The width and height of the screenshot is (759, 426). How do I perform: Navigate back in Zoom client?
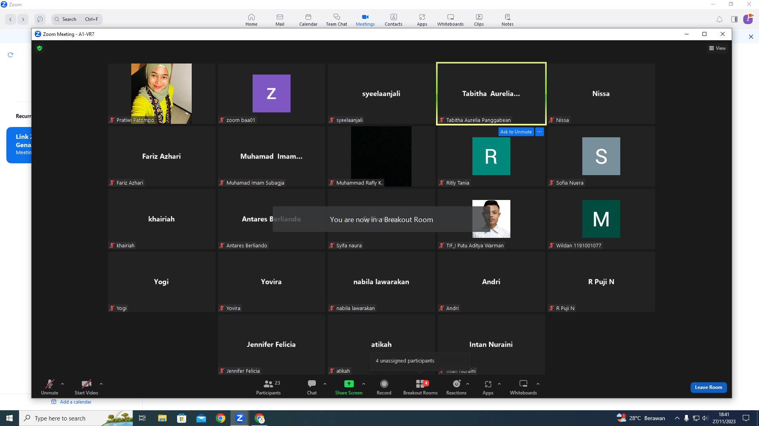pyautogui.click(x=11, y=19)
